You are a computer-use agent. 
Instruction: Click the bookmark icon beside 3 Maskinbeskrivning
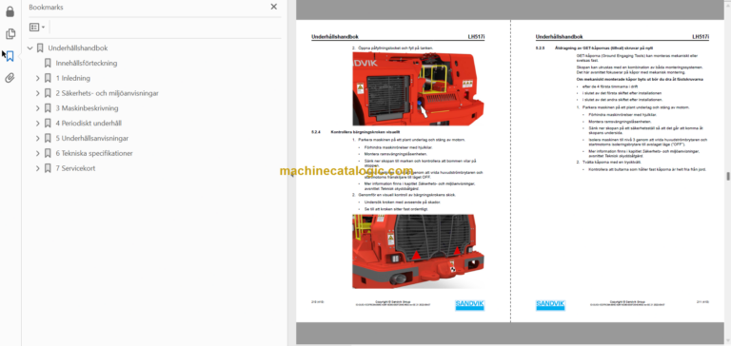coord(48,108)
